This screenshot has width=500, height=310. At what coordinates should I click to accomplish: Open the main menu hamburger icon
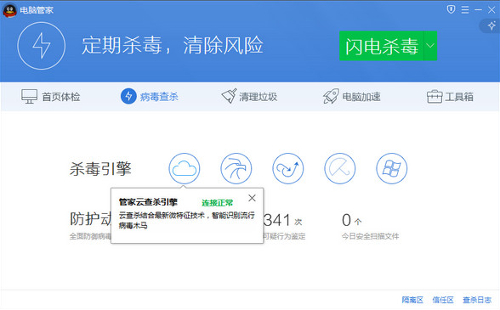(465, 10)
